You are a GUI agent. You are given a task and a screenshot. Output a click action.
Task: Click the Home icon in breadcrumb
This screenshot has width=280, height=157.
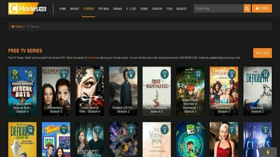point(13,26)
